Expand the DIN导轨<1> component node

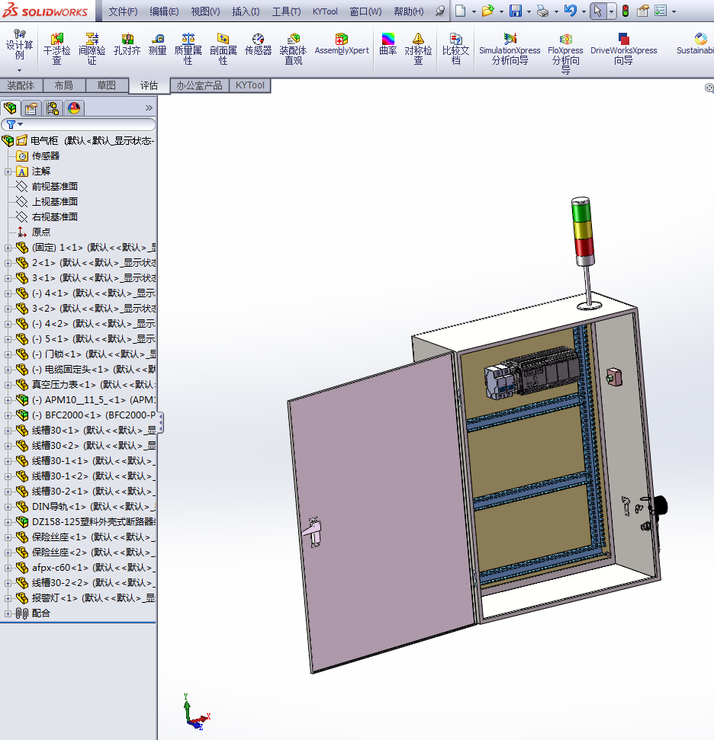tap(8, 507)
